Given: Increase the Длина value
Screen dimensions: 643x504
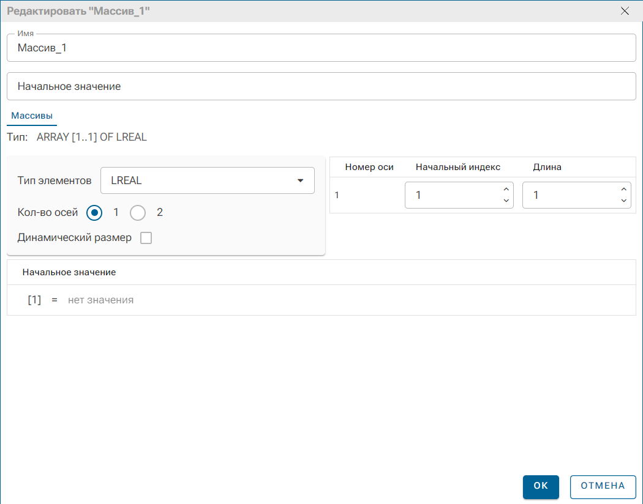Looking at the screenshot, I should click(624, 190).
